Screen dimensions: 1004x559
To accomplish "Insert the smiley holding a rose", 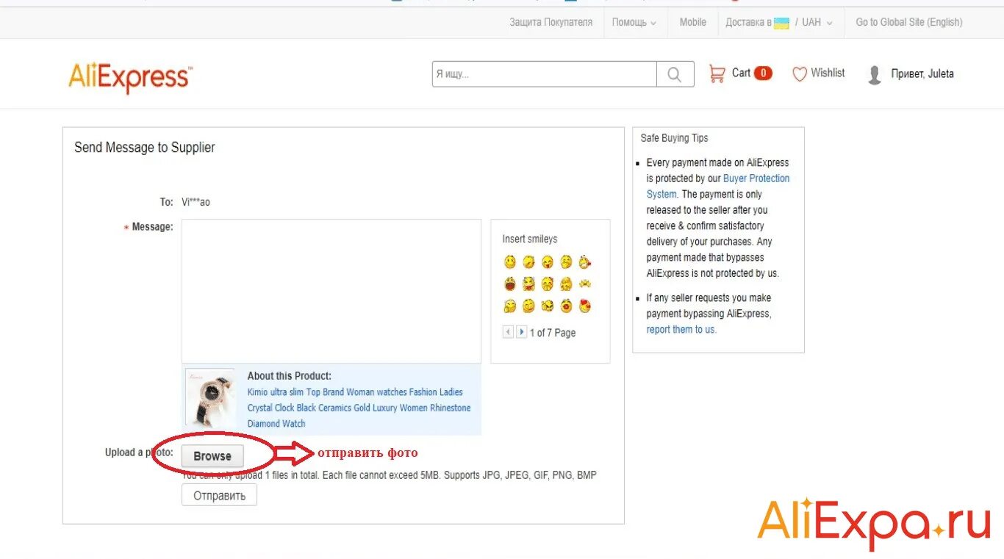I will pyautogui.click(x=585, y=262).
